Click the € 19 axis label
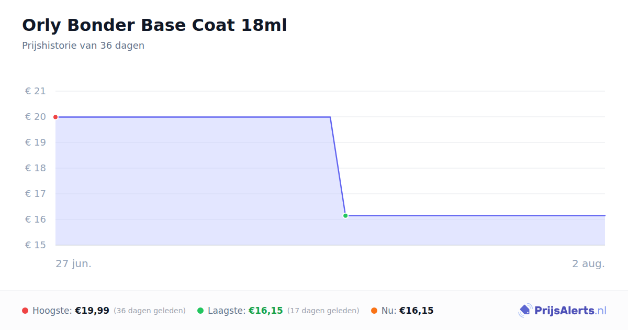 click(36, 142)
